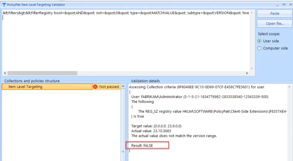The height and width of the screenshot is (161, 293).
Task: Click inside the XML filter text area
Action: tap(123, 43)
